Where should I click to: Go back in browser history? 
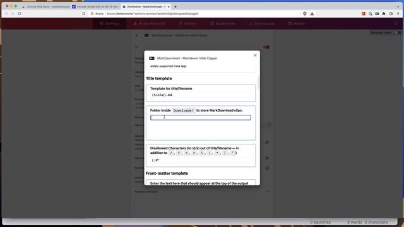[6, 14]
